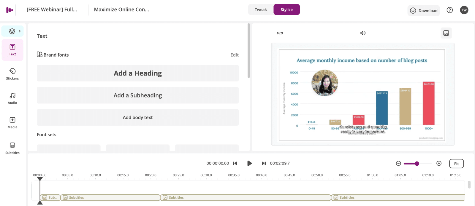
Task: Toggle subtitles icon above the preview
Action: tap(446, 33)
